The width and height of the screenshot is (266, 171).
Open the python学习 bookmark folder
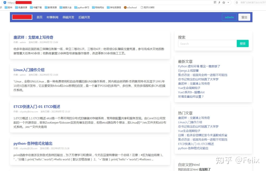(82, 8)
